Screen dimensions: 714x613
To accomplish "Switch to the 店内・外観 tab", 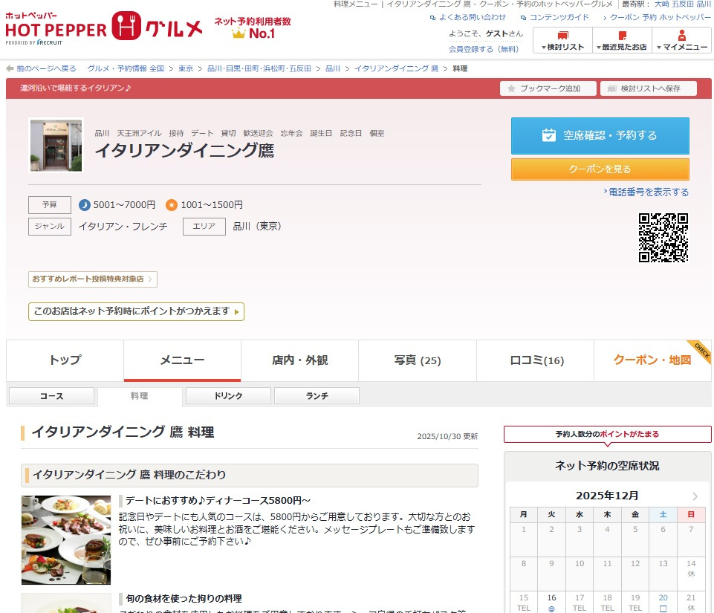I will [x=299, y=360].
